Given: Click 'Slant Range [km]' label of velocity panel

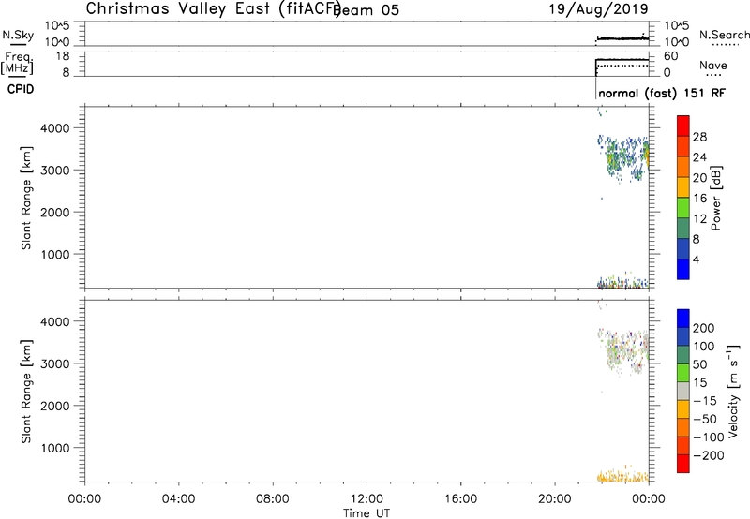Looking at the screenshot, I should 26,392.
